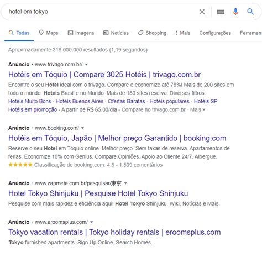
Task: Click into the search box text field
Action: [101, 12]
